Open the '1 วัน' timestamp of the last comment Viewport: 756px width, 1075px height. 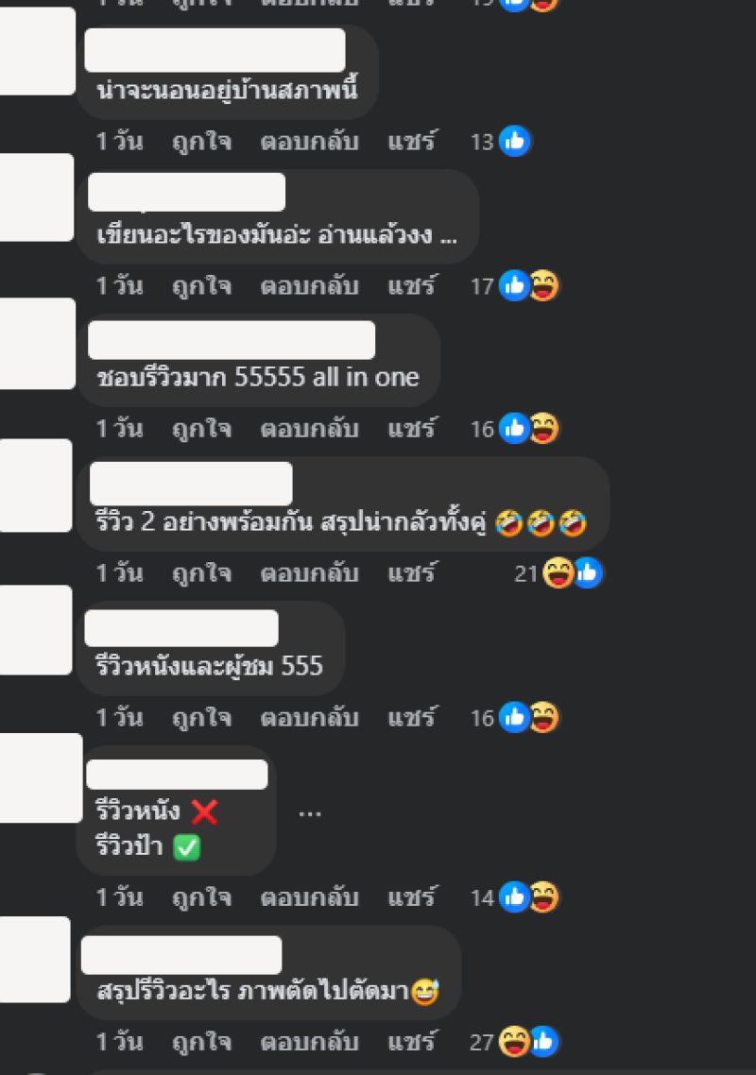(x=119, y=1042)
